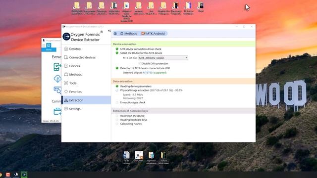Show Favorites from the sidebar

[x=86, y=91]
